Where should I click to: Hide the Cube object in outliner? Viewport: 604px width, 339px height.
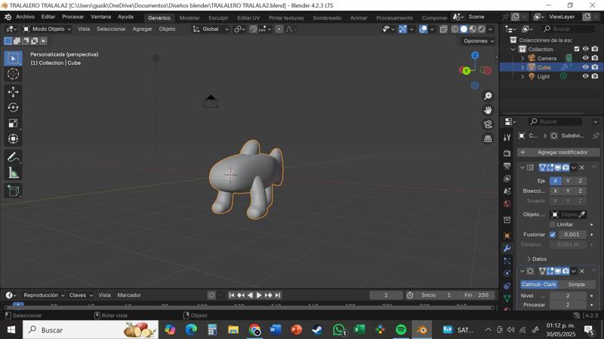(585, 67)
